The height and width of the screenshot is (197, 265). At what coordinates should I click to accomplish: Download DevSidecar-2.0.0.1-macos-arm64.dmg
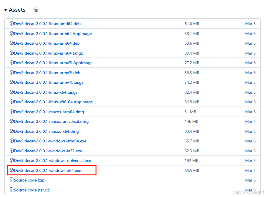[49, 112]
